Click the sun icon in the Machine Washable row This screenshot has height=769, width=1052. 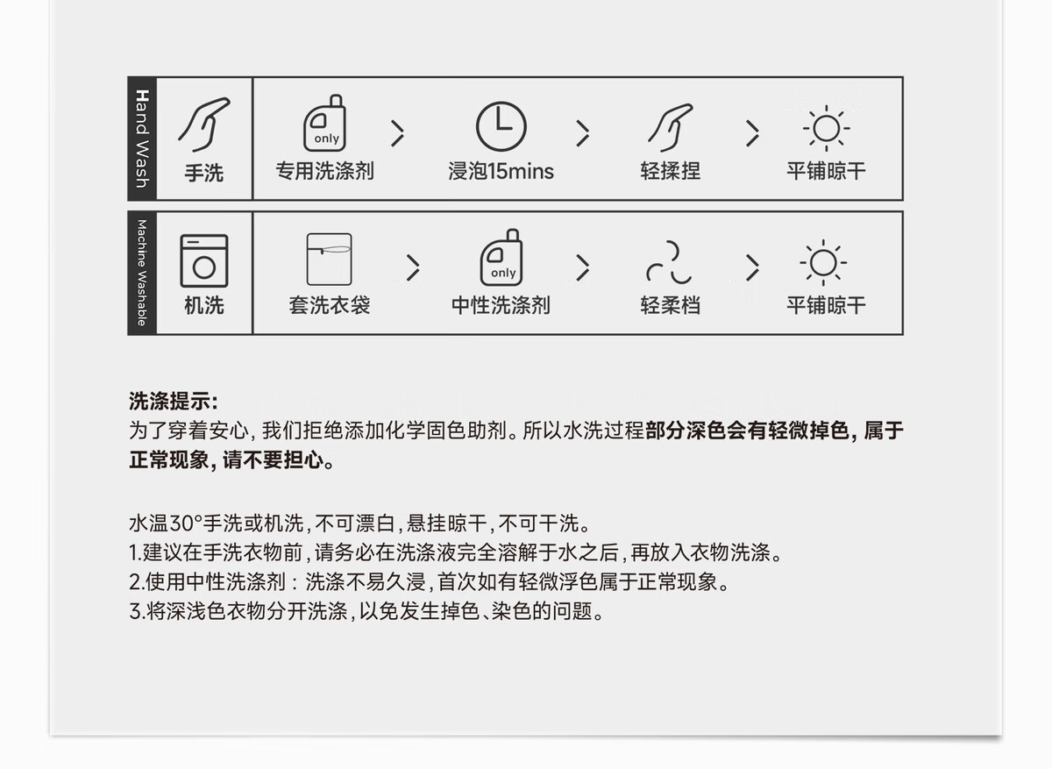point(823,262)
